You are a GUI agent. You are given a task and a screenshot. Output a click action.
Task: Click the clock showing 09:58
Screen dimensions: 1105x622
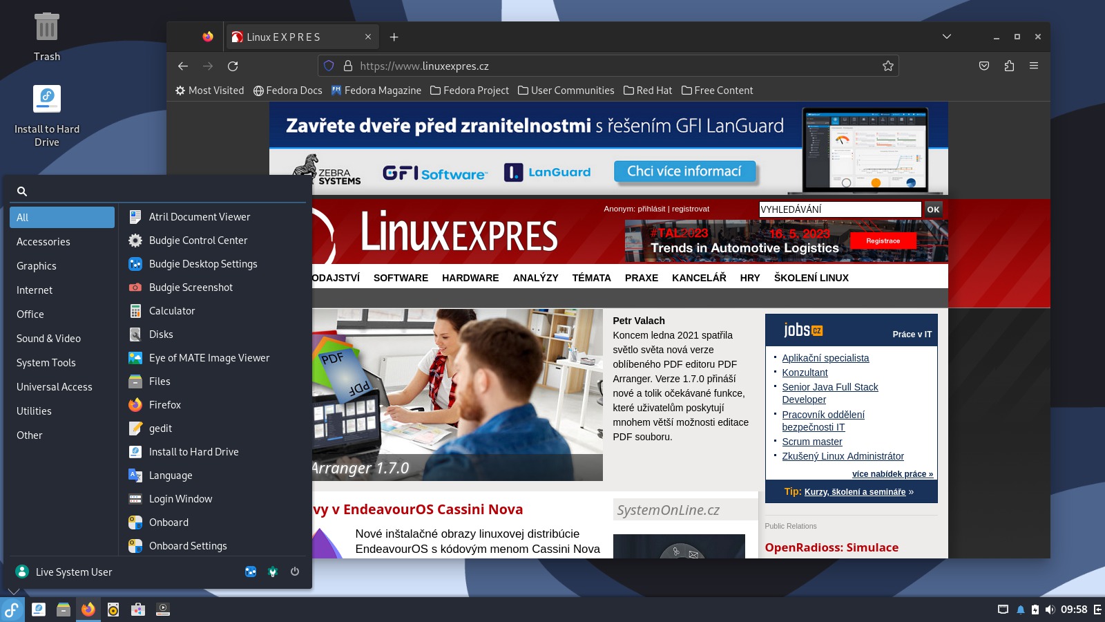tap(1074, 610)
